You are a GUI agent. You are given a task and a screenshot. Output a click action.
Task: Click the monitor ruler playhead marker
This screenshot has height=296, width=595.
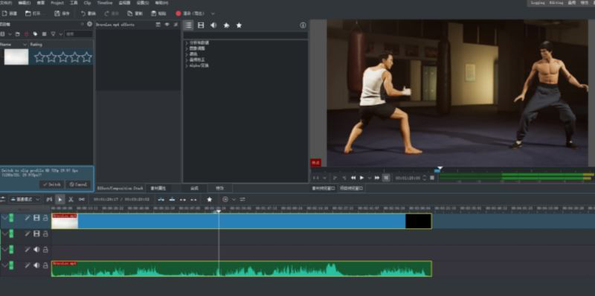point(440,168)
